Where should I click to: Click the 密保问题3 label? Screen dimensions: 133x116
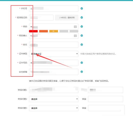(22, 108)
